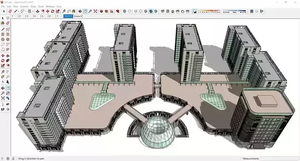Select the Rotated Rectangle tool
This screenshot has width=300, height=161.
click(x=8, y=35)
